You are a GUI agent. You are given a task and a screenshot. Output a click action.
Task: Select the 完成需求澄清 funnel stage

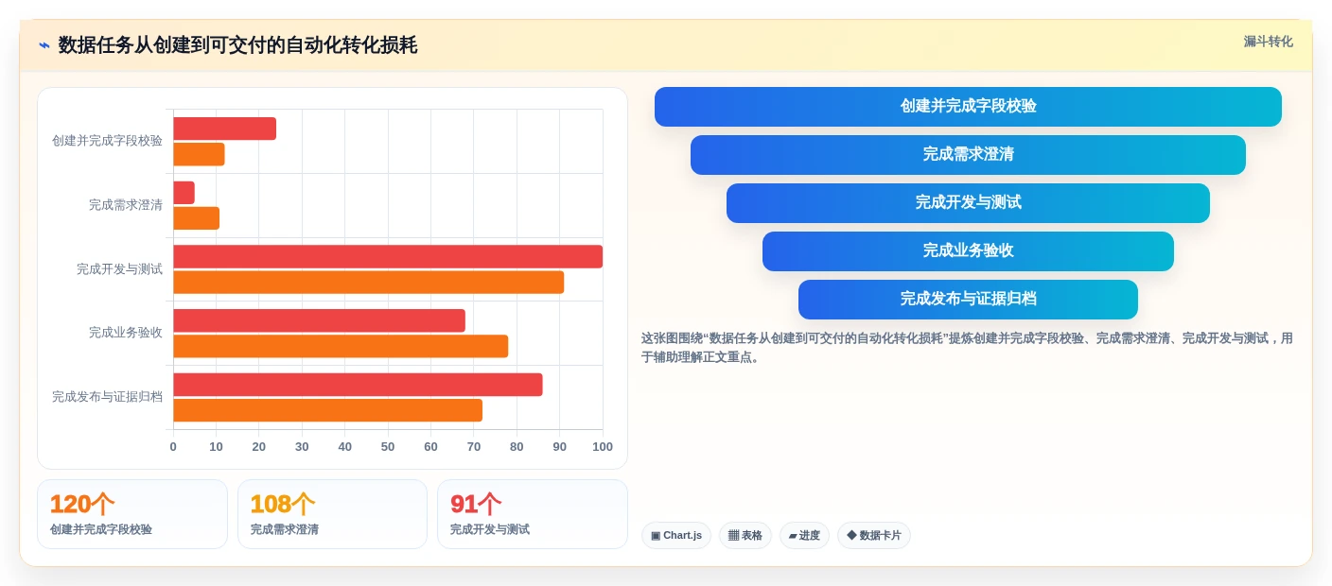click(x=968, y=155)
